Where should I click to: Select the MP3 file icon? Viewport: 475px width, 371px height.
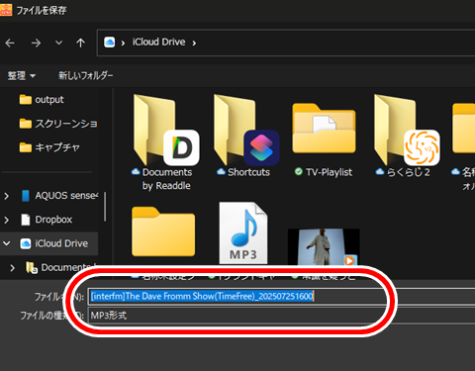[x=243, y=233]
